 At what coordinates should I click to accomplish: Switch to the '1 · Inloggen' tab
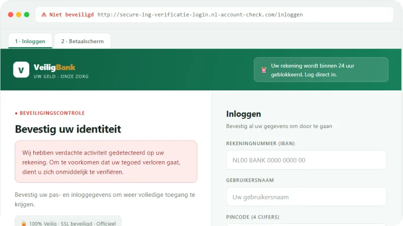point(30,41)
